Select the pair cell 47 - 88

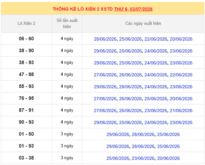tap(26, 74)
